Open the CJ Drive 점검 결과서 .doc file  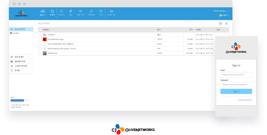61,44
